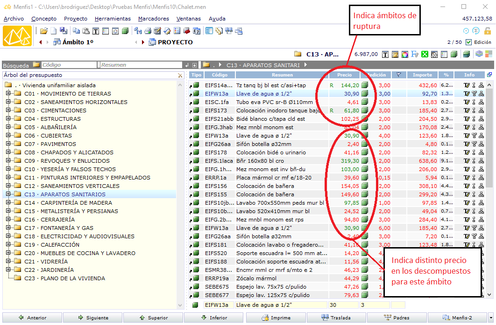This screenshot has width=496, height=325.
Task: Click the Menfis pyramids logo
Action: [17, 36]
